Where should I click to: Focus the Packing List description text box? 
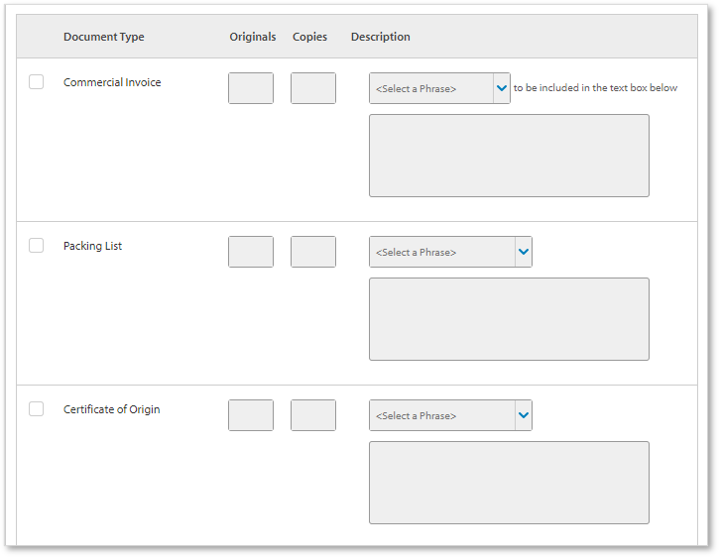click(509, 319)
